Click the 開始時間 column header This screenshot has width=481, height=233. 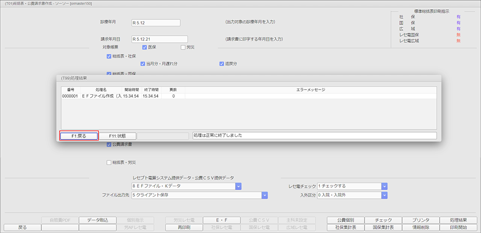point(131,90)
